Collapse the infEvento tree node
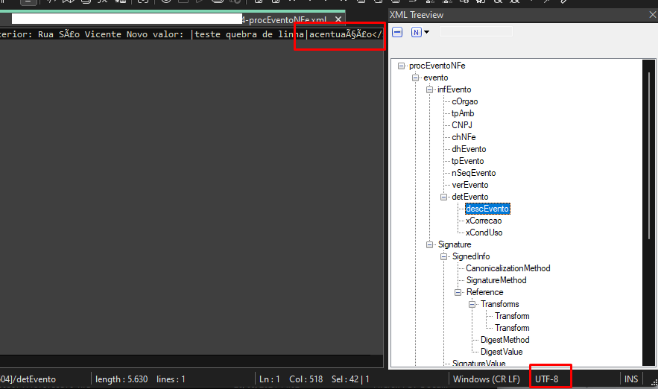 (x=429, y=90)
